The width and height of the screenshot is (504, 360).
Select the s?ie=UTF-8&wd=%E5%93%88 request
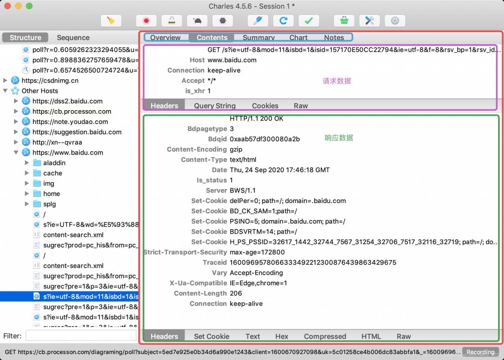tap(91, 225)
